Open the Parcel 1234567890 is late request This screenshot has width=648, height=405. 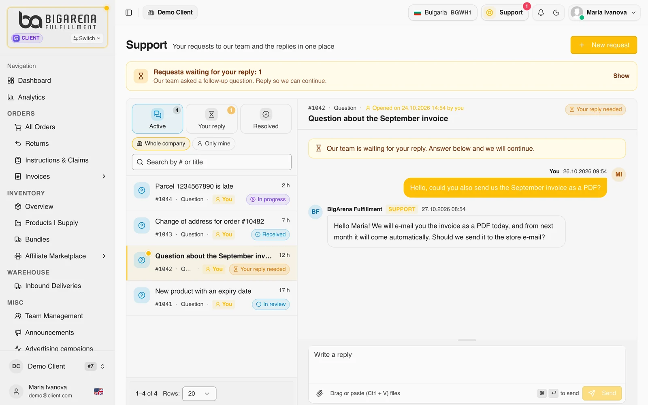[x=212, y=193]
